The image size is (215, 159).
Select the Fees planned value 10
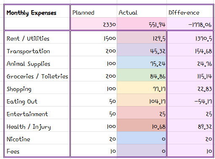[x=94, y=150]
